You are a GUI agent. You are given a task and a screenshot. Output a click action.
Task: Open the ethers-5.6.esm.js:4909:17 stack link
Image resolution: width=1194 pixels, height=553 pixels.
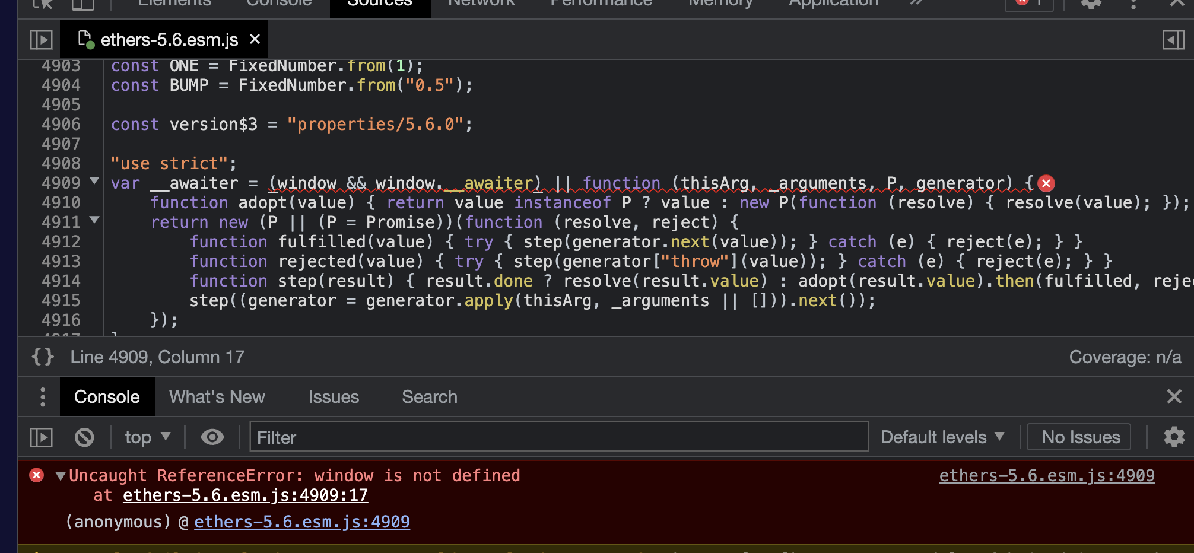(x=246, y=495)
